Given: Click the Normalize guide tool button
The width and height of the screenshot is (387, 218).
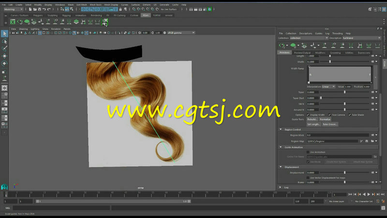Looking at the screenshot, I should point(325,119).
